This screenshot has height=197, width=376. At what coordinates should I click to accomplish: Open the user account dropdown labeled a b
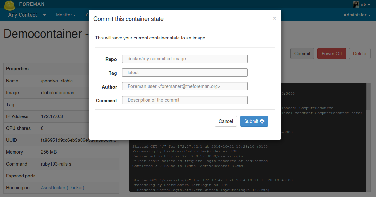pos(364,4)
